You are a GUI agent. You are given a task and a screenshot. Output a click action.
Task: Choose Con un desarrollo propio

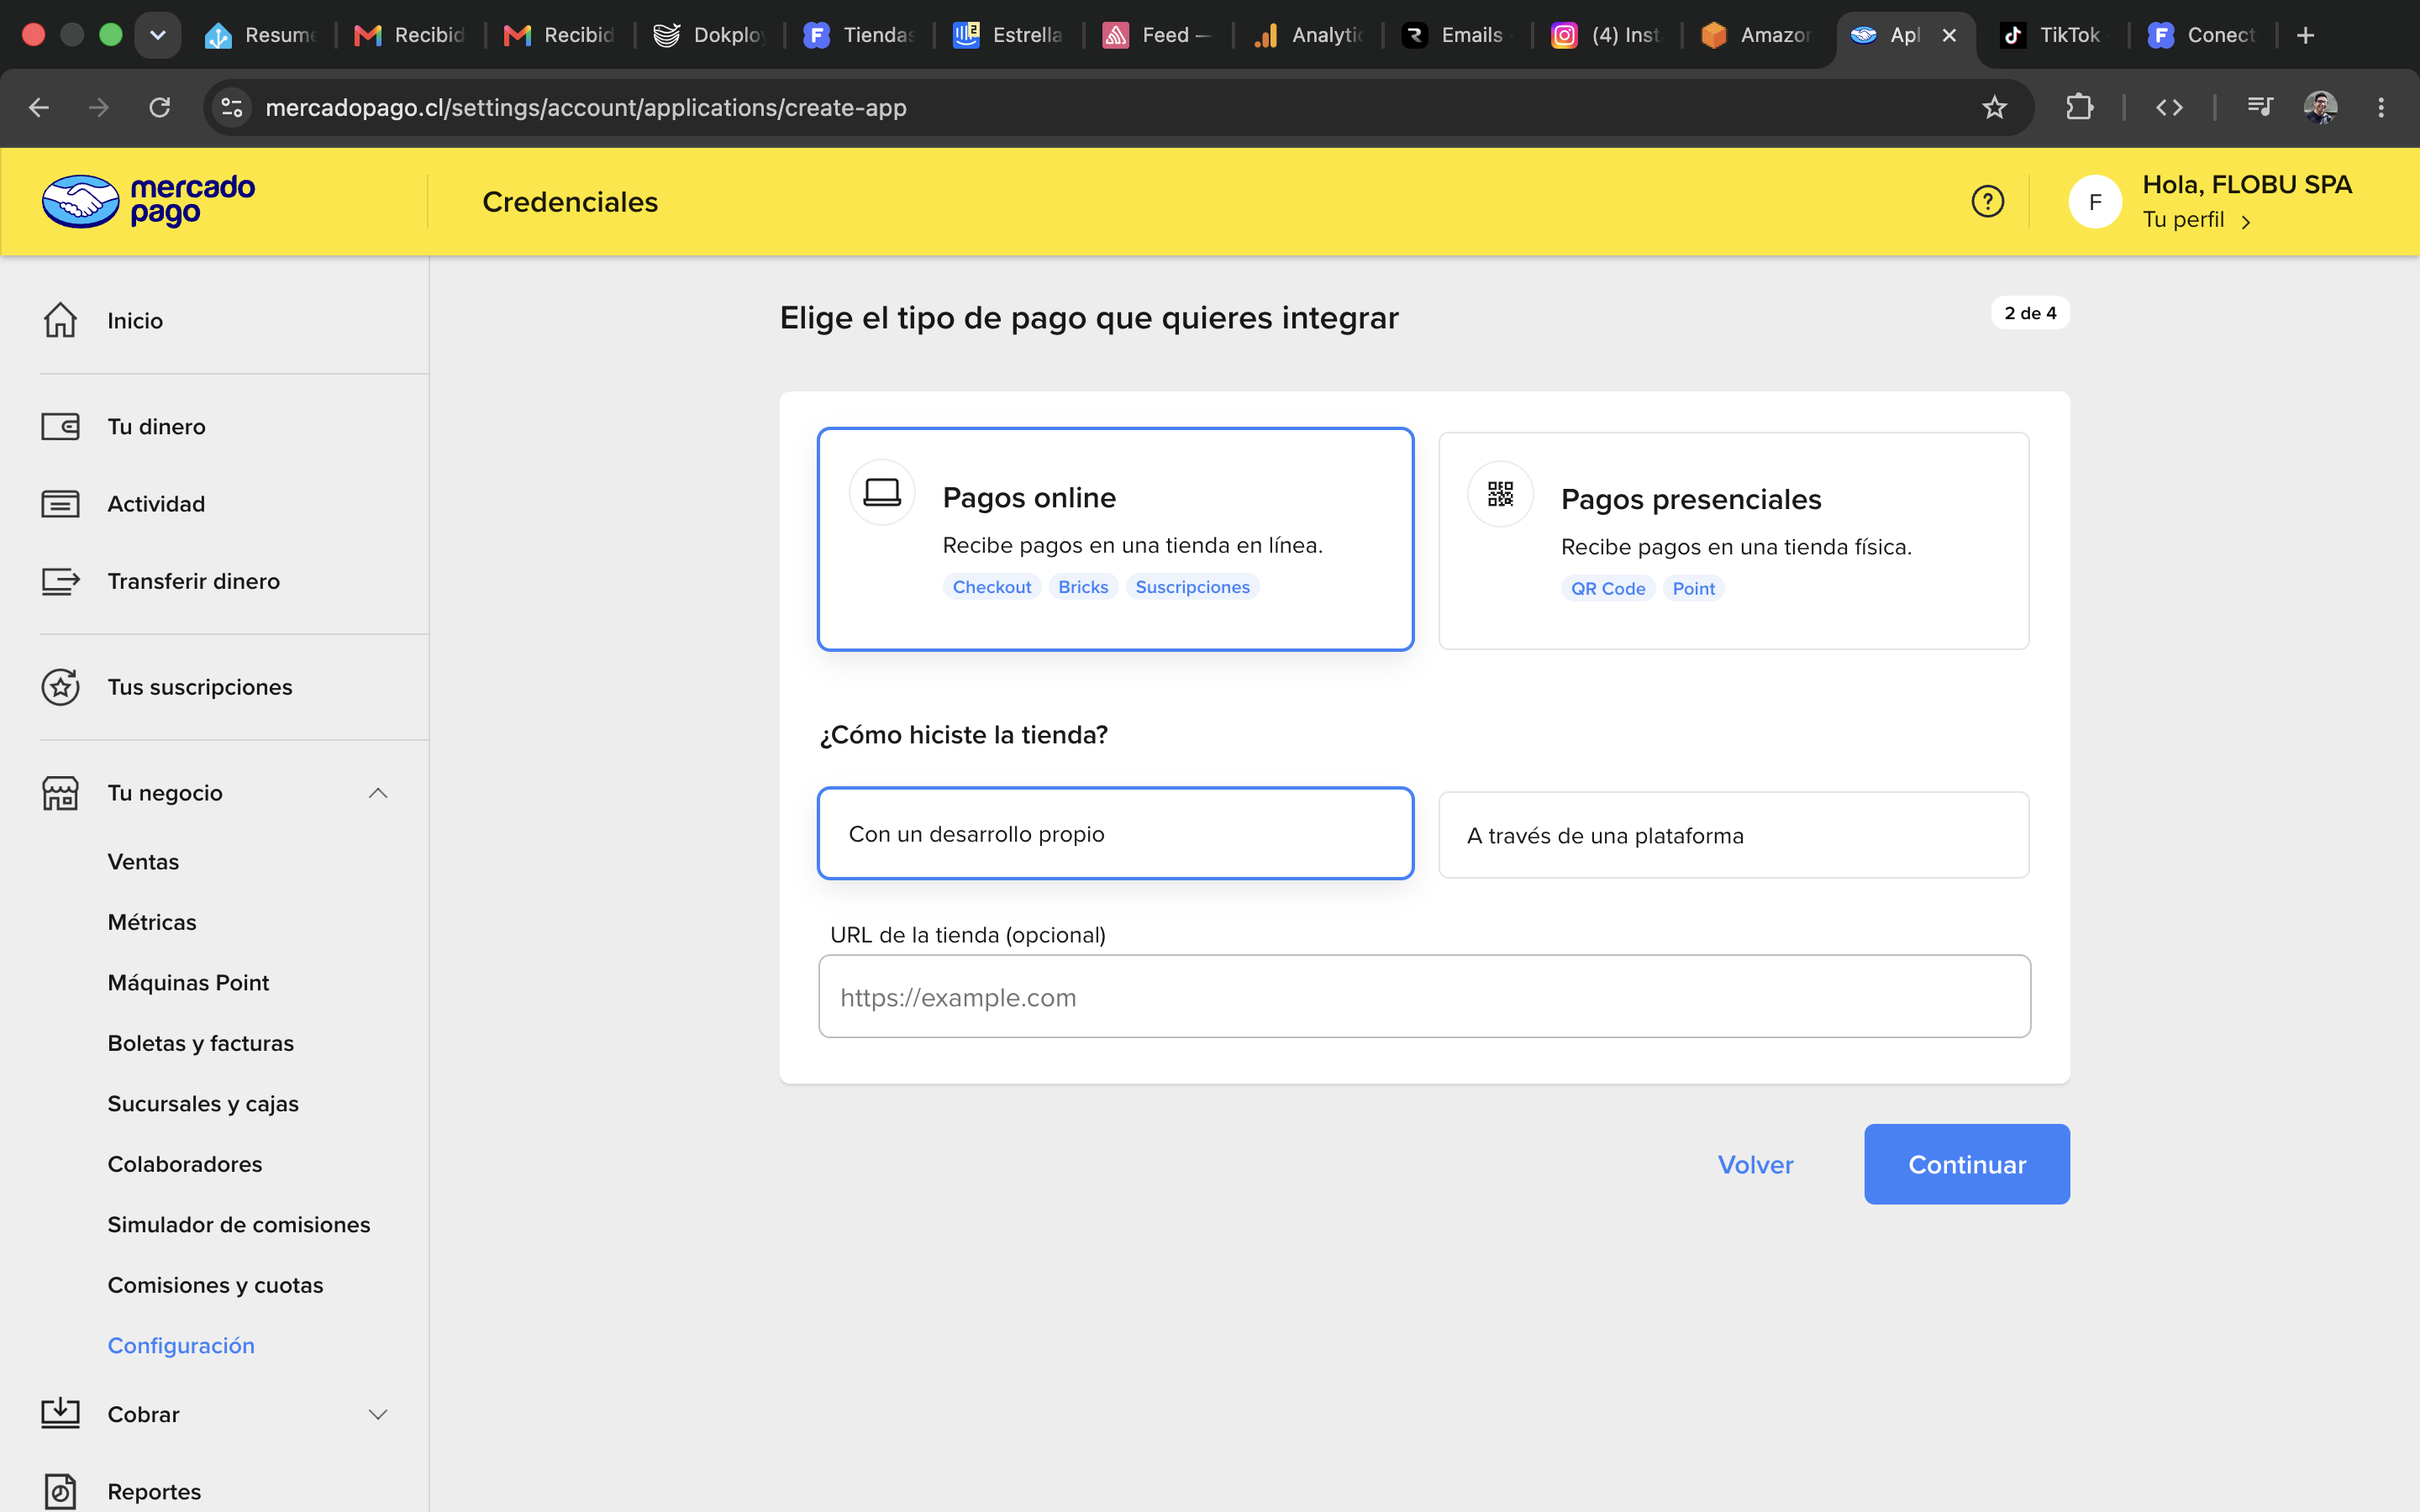[x=1115, y=834]
